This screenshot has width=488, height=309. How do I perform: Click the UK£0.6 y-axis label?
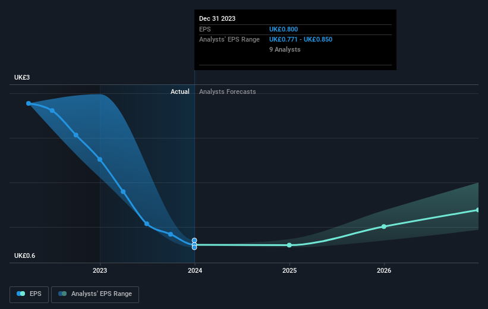pyautogui.click(x=24, y=256)
